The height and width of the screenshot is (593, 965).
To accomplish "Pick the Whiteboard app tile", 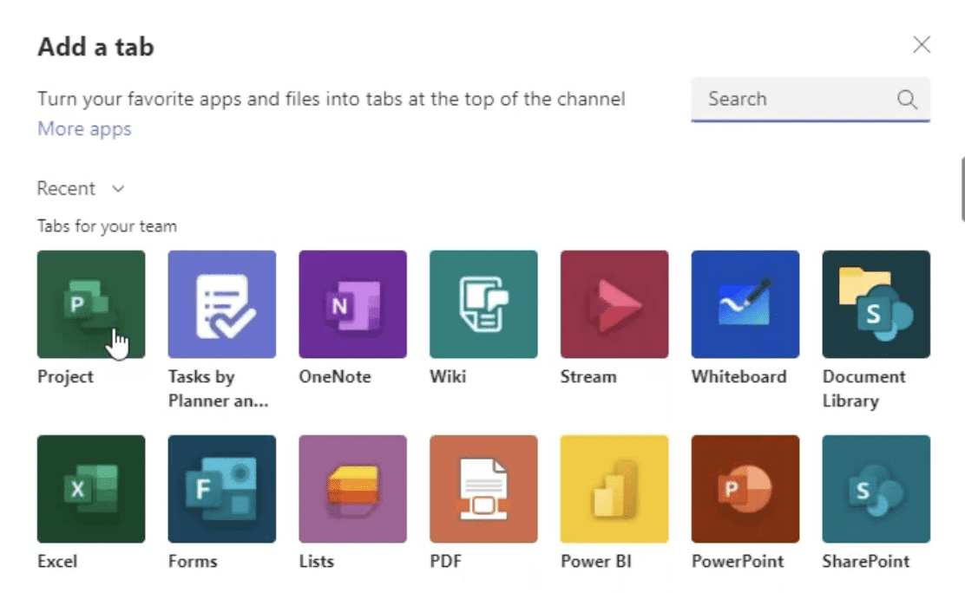I will click(745, 304).
